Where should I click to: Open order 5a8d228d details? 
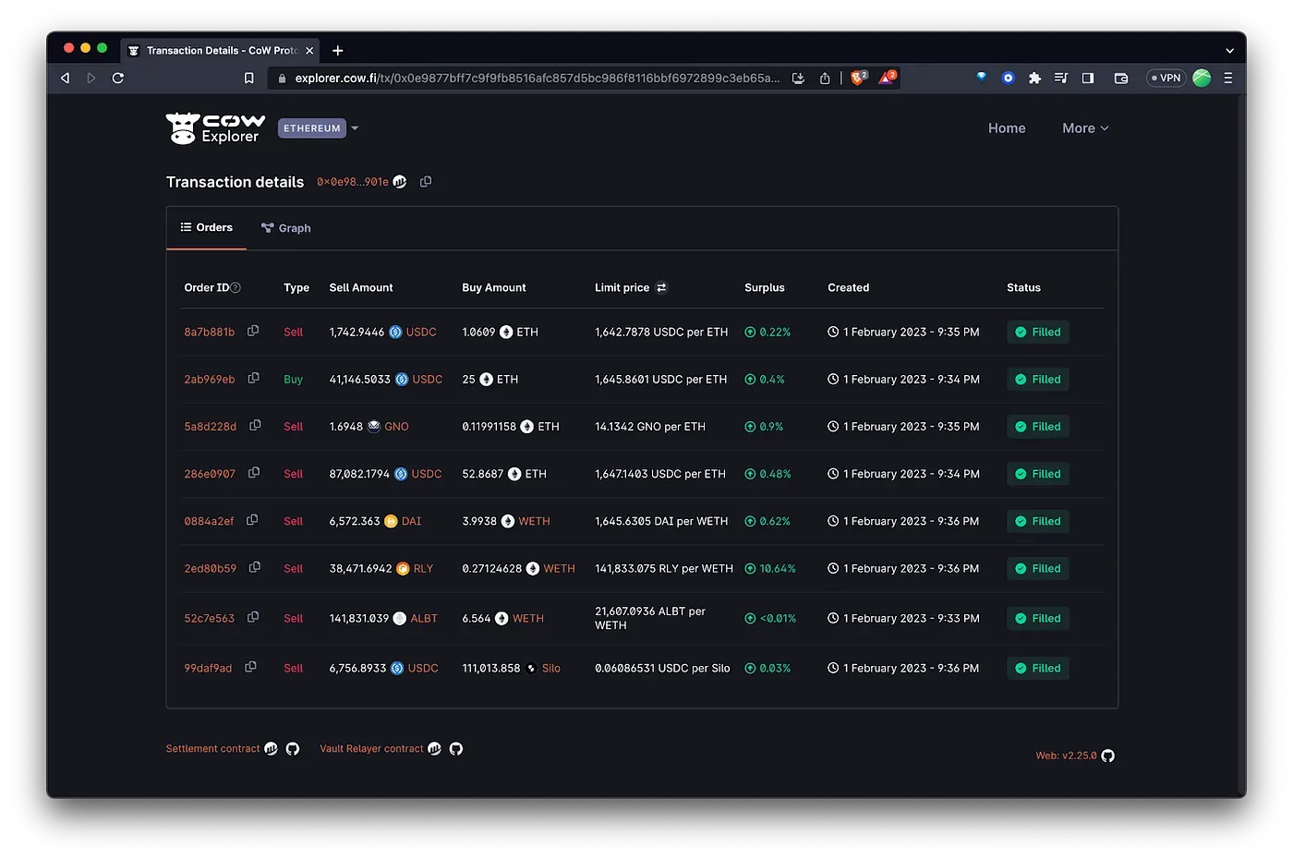point(209,426)
